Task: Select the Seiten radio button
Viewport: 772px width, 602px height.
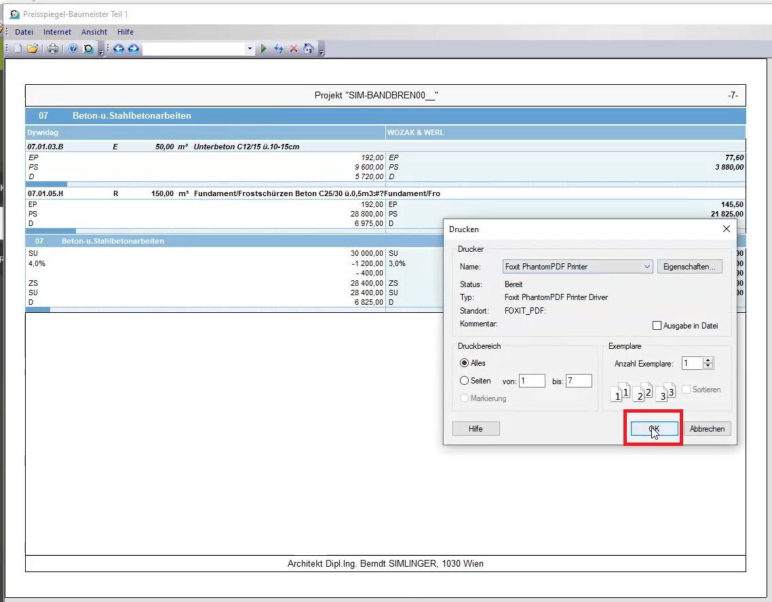Action: tap(465, 381)
